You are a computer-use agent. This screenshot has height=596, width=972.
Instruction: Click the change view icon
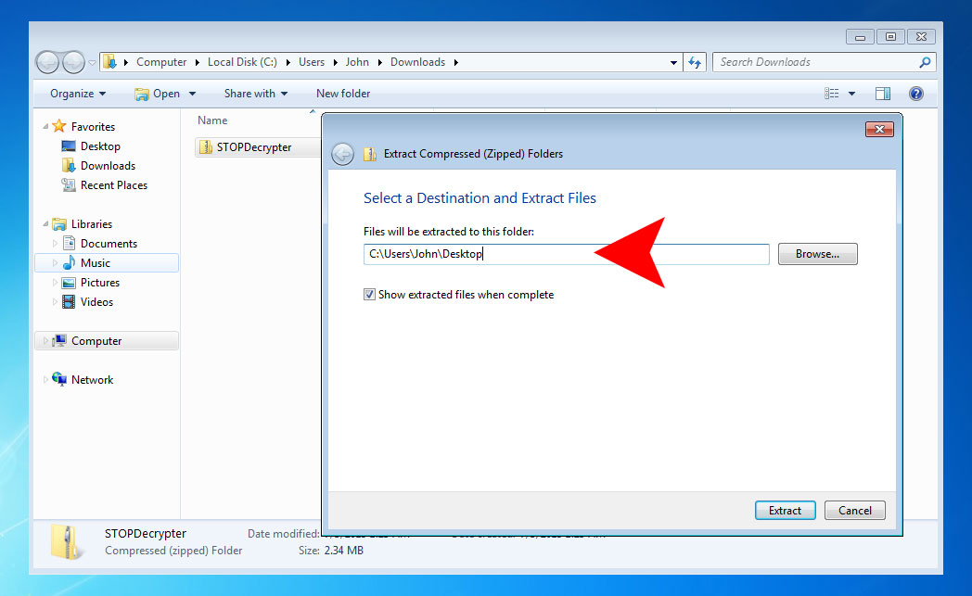pyautogui.click(x=832, y=94)
